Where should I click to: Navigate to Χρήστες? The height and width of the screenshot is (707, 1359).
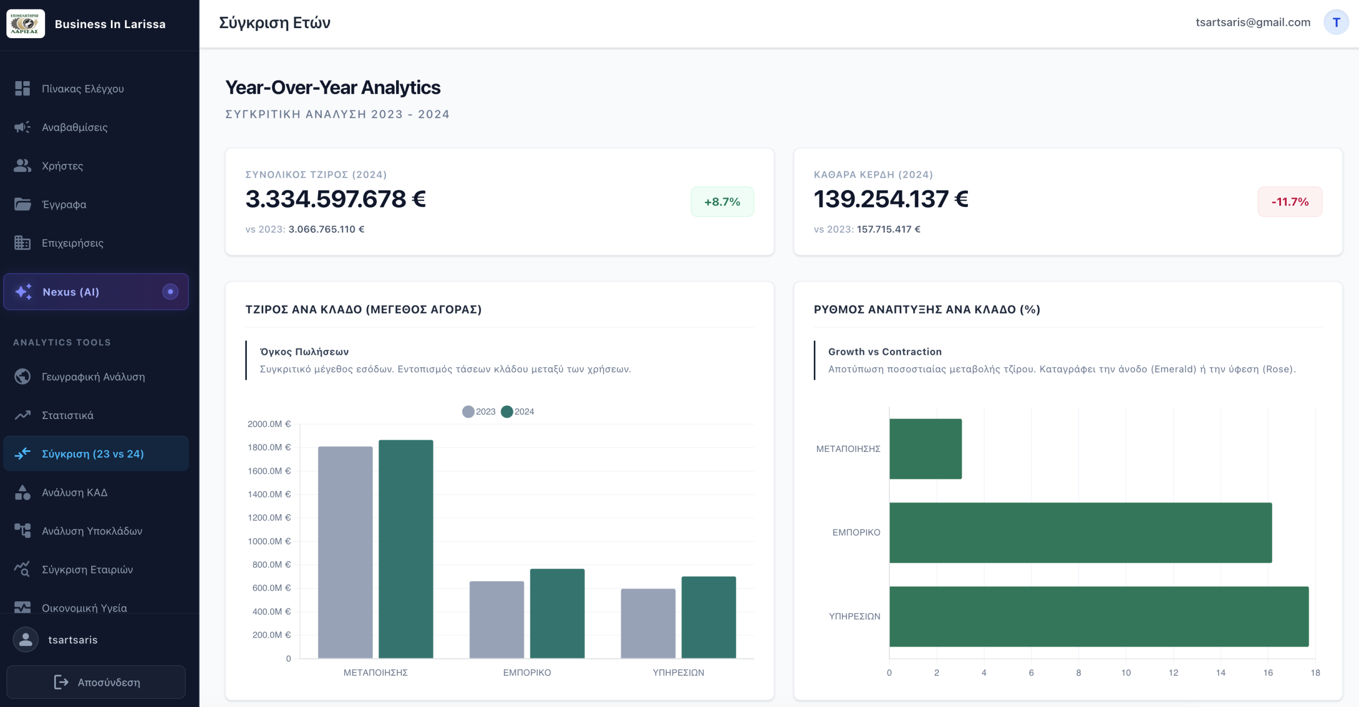[x=96, y=165]
